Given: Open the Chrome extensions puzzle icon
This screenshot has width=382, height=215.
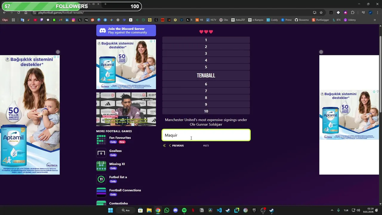Looking at the screenshot, I should click(x=353, y=13).
